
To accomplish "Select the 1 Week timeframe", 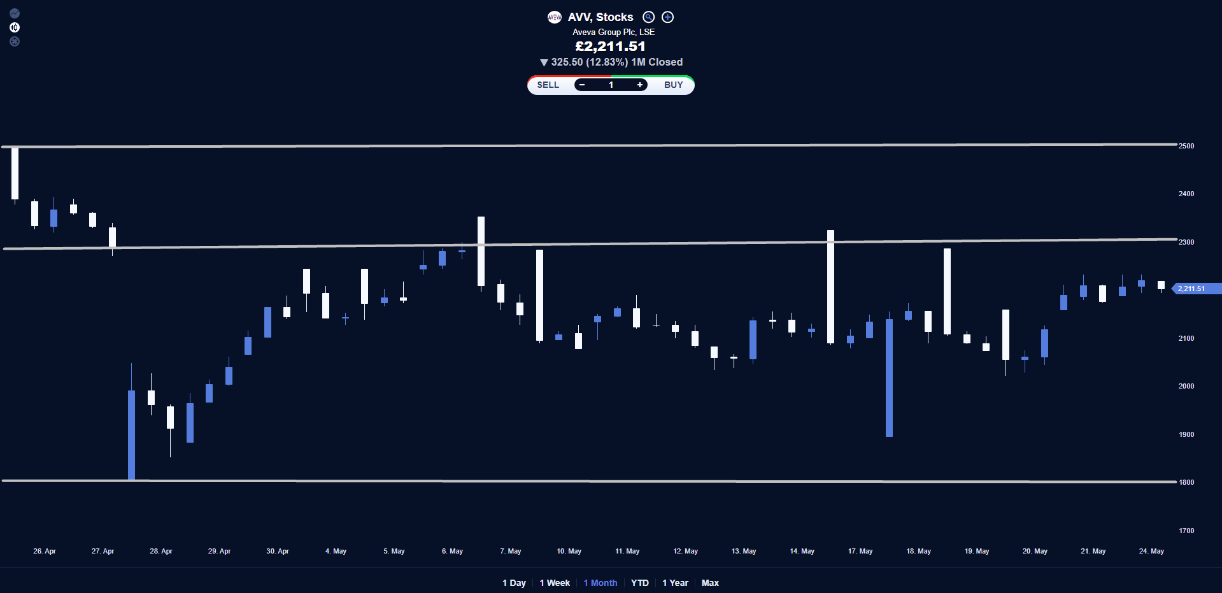I will point(555,583).
